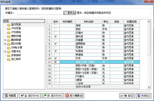Viewport: 154px width, 101px height.
Task: Sort by 材料名称 column header
Action: click(88, 22)
